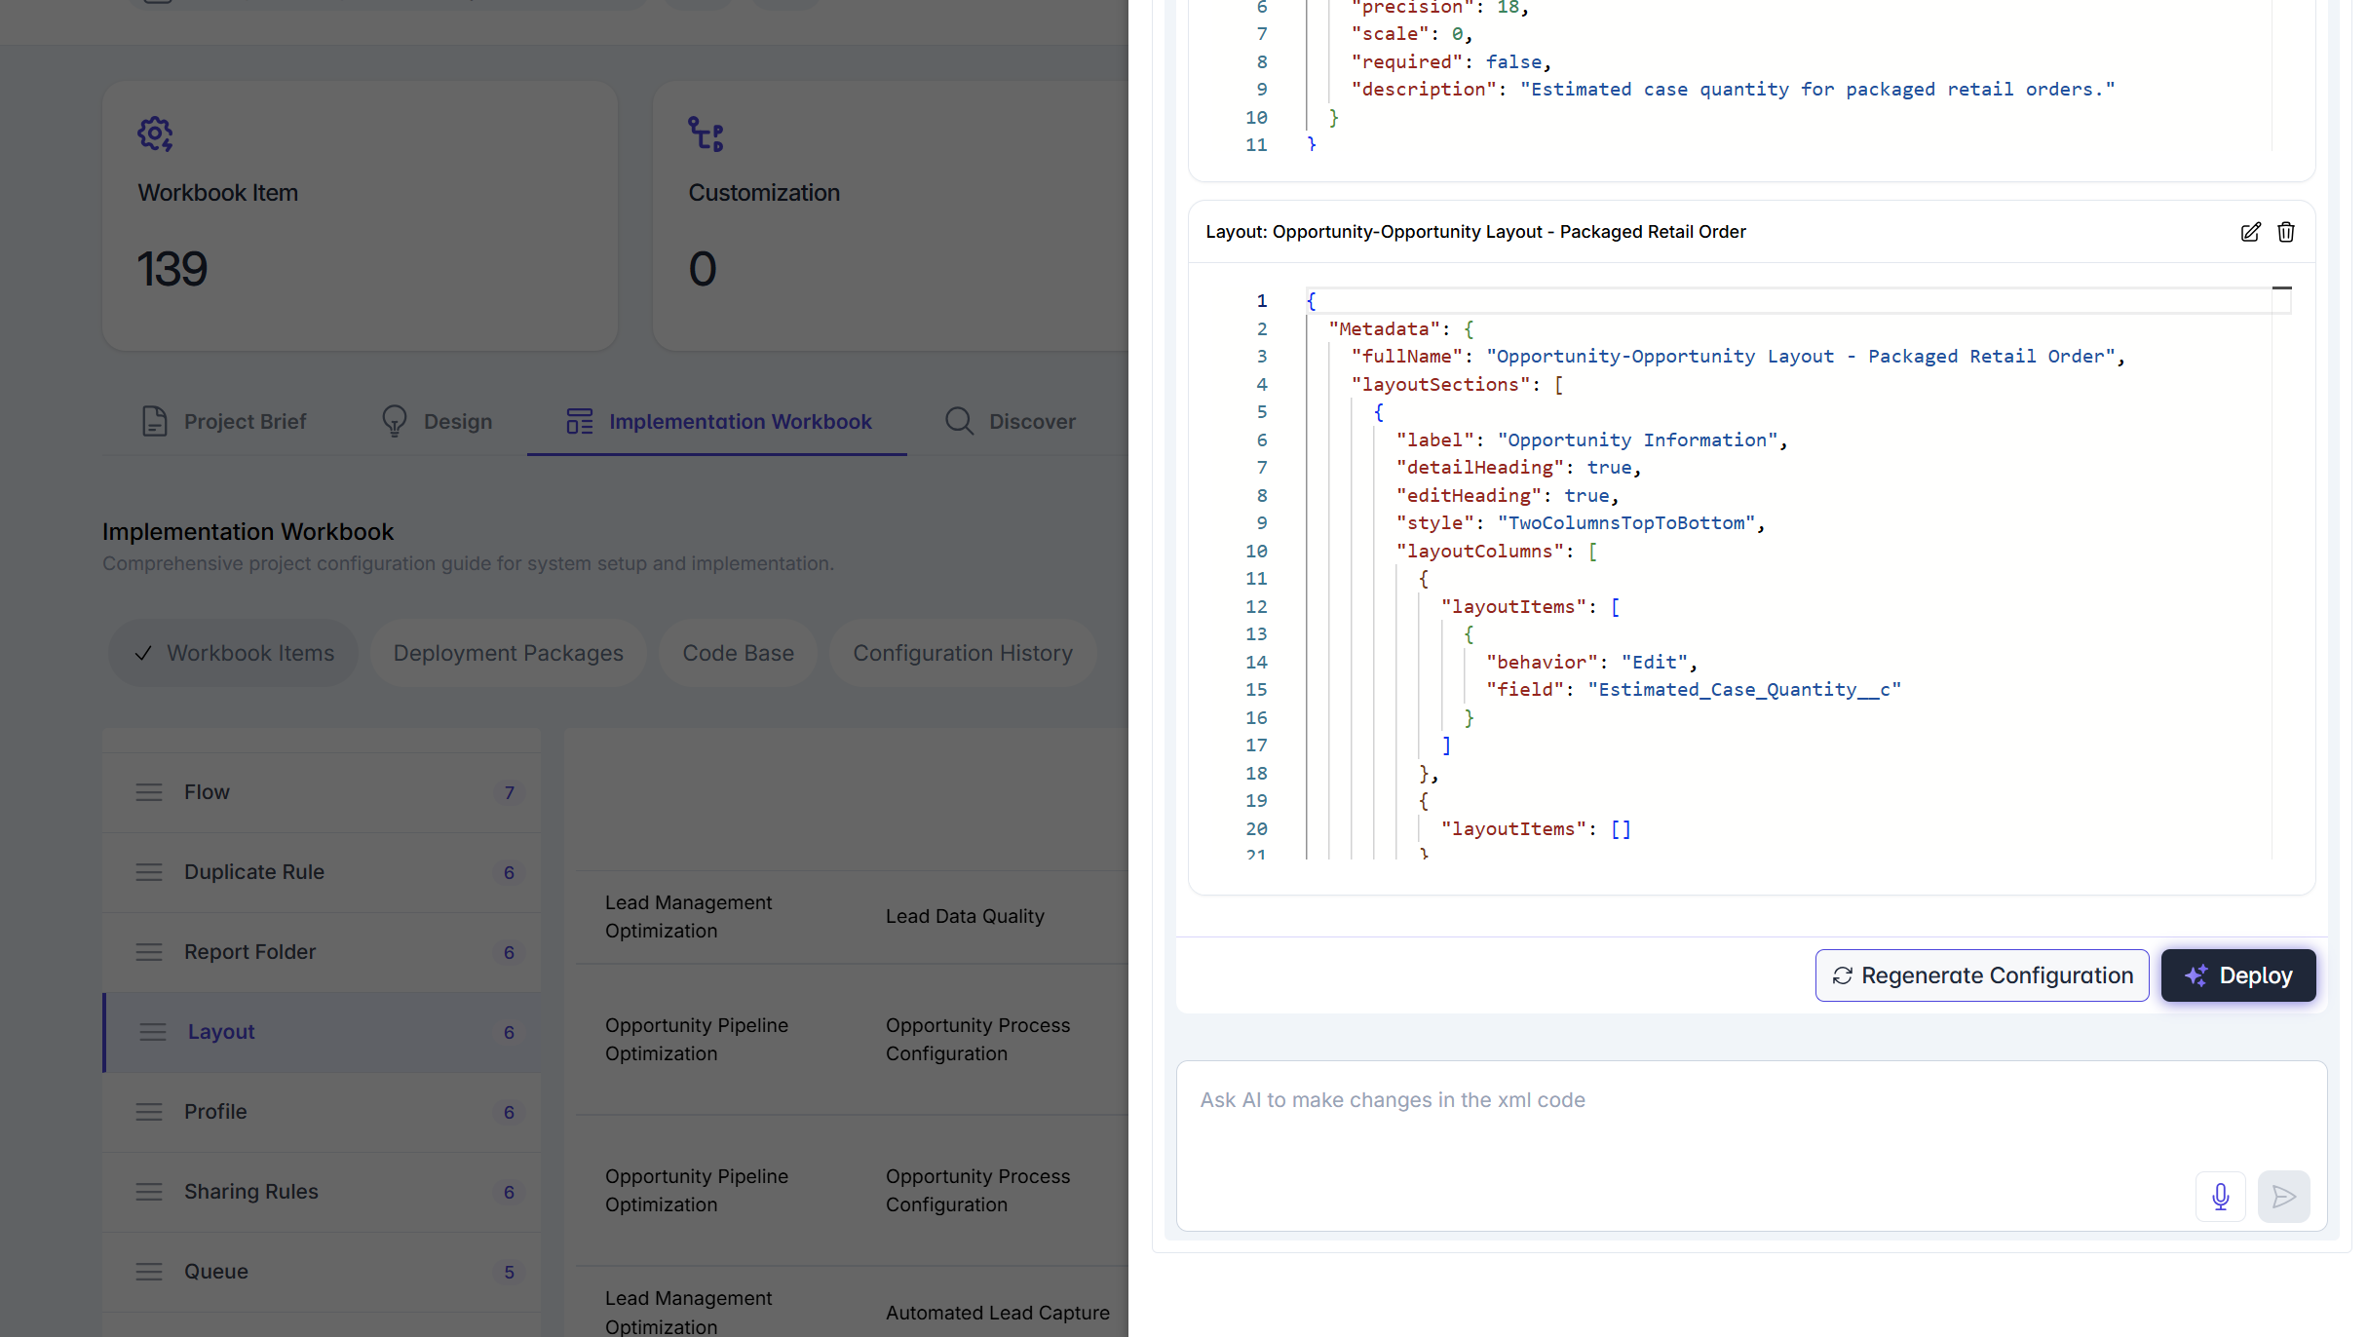Open Deployment Packages chip
This screenshot has height=1337, width=2368.
click(x=508, y=653)
